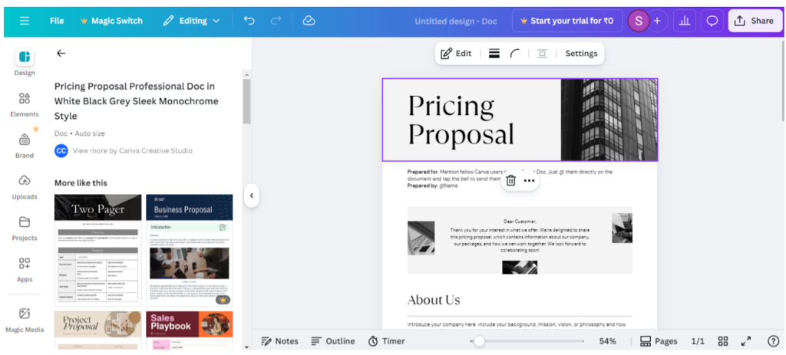
Task: Click the 'Doc • Auto size' label
Action: [x=80, y=133]
